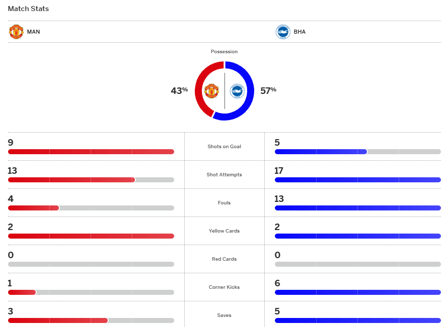This screenshot has height=327, width=448.
Task: Click the BHA team name link
Action: 300,32
